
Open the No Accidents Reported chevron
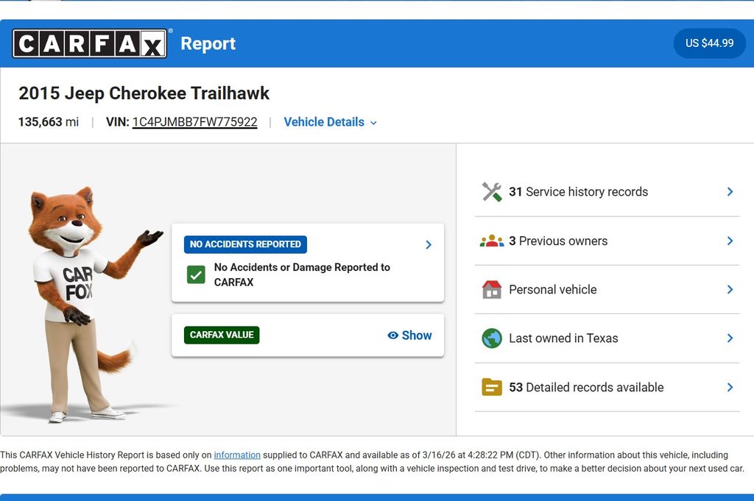[429, 245]
